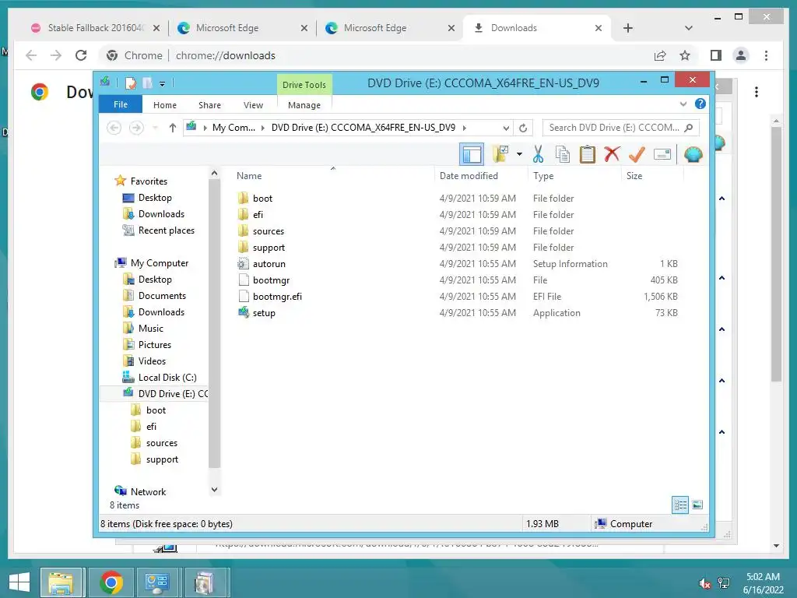The width and height of the screenshot is (797, 598).
Task: Select the setup application file
Action: point(264,313)
